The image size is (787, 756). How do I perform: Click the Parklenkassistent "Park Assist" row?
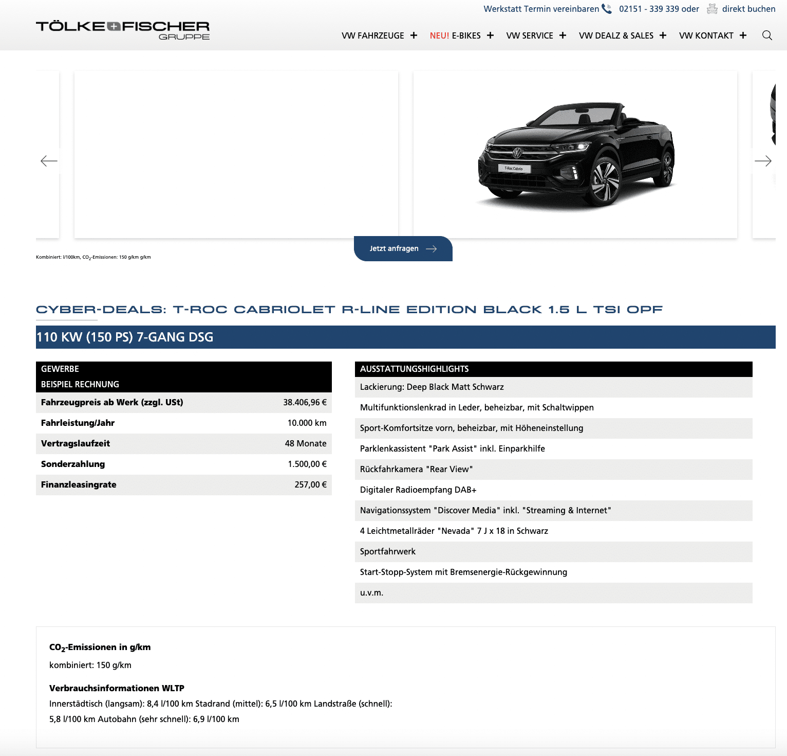tap(554, 449)
